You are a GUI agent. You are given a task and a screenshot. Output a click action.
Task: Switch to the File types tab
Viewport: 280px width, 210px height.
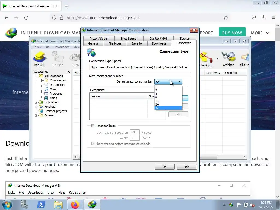pyautogui.click(x=115, y=43)
